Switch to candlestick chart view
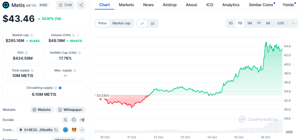Image resolution: width=299 pixels, height=140 pixels. pos(152,23)
